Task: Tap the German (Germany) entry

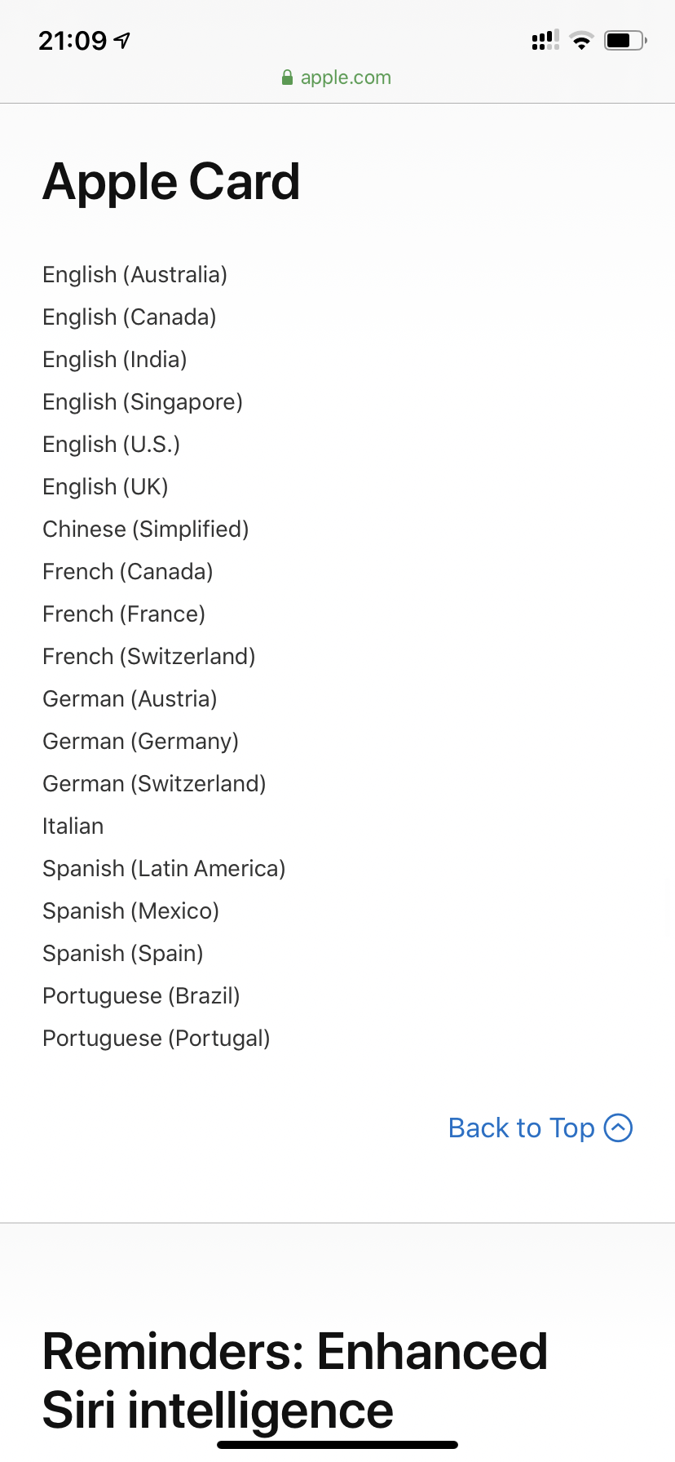Action: pyautogui.click(x=140, y=741)
